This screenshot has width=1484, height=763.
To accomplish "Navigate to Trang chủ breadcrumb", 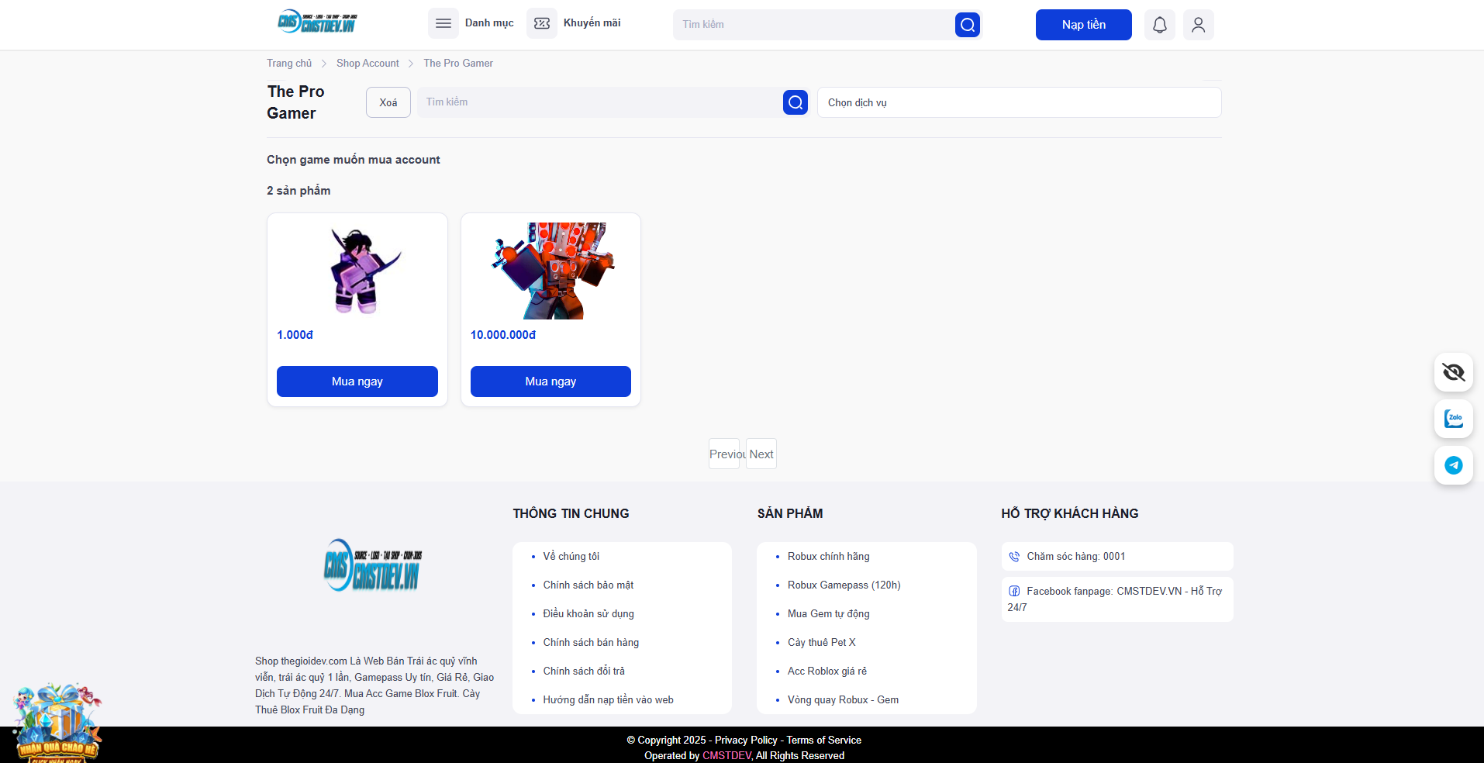I will [289, 64].
